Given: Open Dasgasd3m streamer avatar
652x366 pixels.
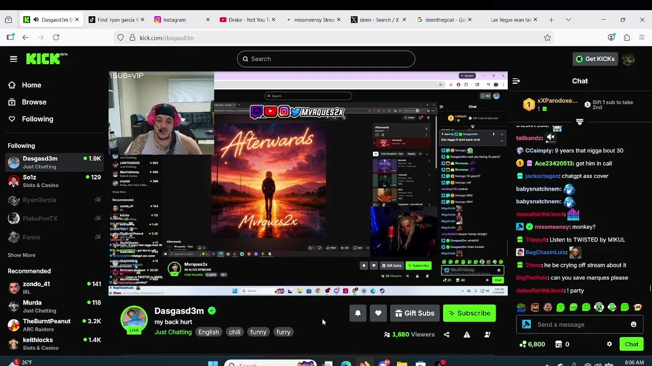Looking at the screenshot, I should (x=134, y=319).
